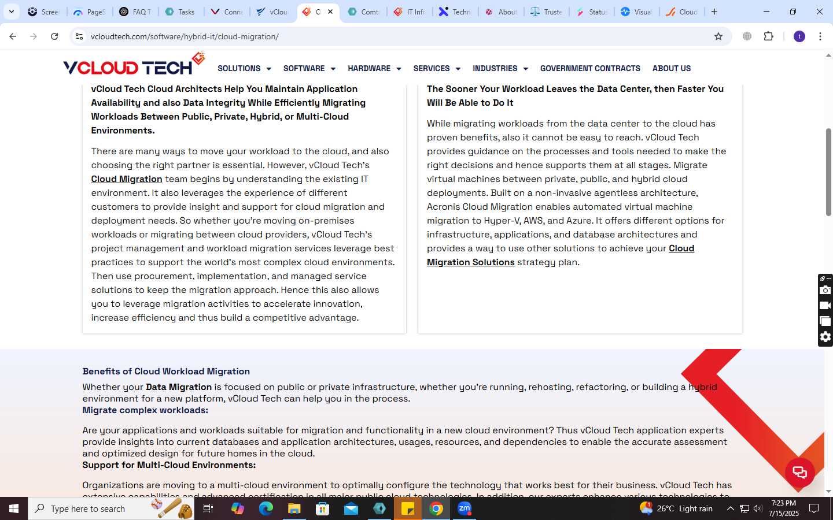Click scrollbar down arrow
Screen dimensions: 833x520
click(828, 492)
